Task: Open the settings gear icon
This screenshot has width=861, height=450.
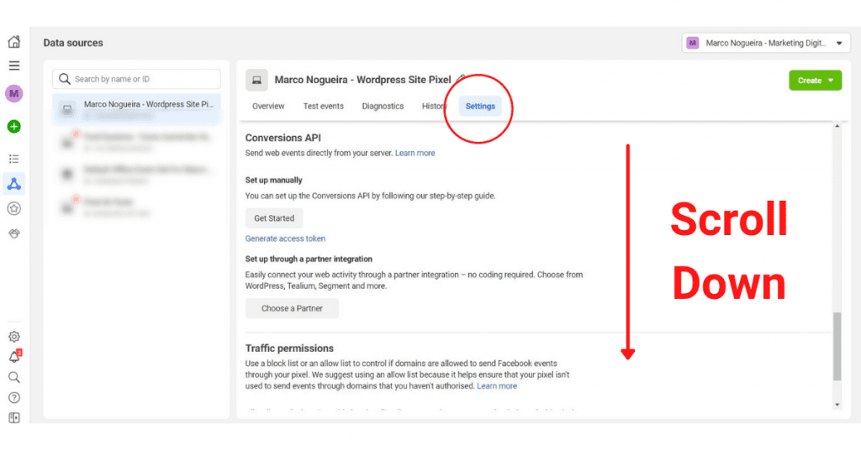Action: [x=14, y=337]
